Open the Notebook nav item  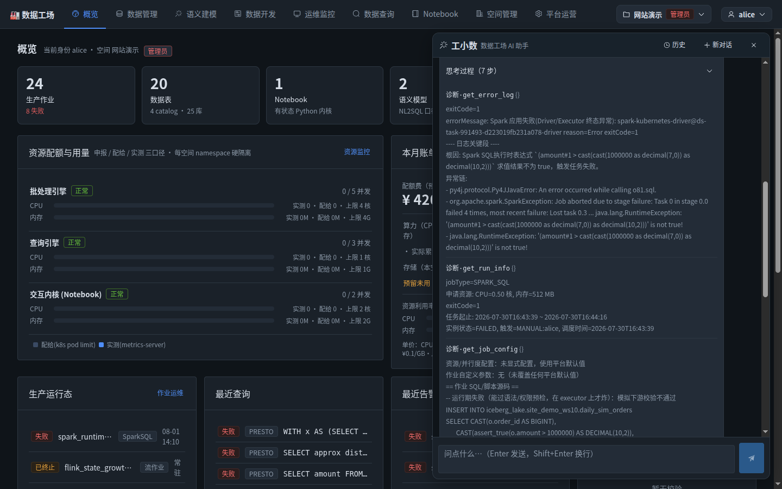click(435, 14)
